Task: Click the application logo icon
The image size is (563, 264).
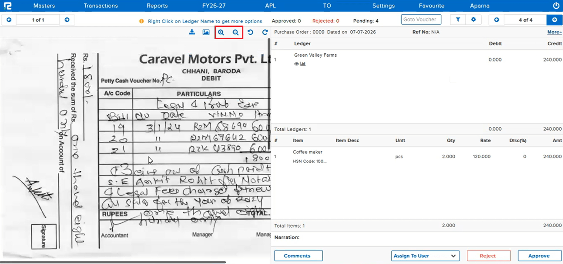Action: point(7,6)
